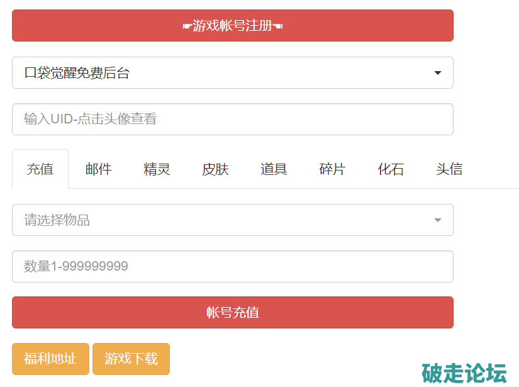This screenshot has height=387, width=519.
Task: Open the 口袋觉醒免费后台 server dropdown
Action: coord(232,73)
